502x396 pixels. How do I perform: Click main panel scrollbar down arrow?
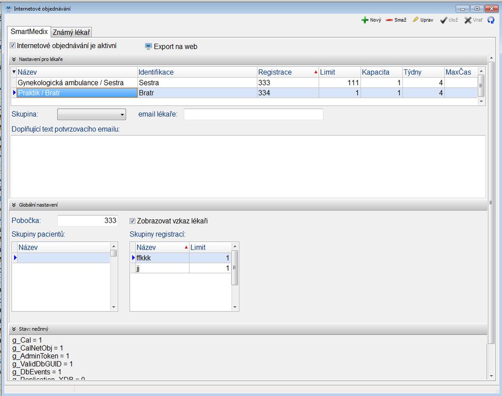491,376
